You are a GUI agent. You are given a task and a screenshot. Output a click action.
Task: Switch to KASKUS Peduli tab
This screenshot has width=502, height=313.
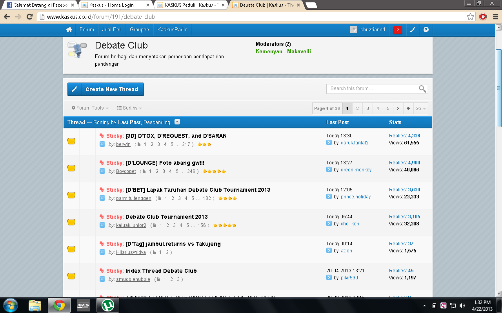(191, 5)
